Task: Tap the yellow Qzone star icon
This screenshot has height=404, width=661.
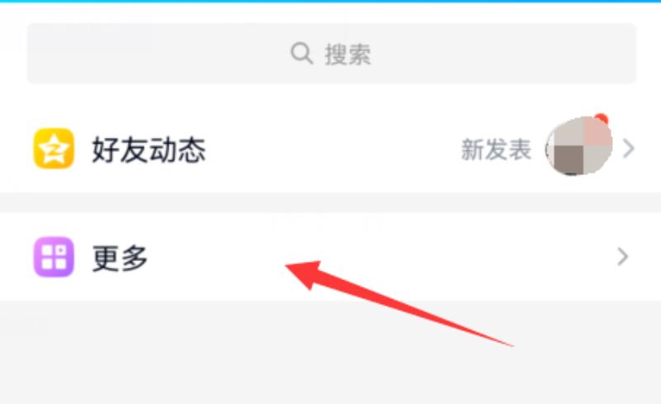Action: (x=54, y=149)
